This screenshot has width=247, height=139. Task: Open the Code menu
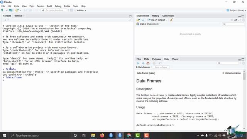point(17,6)
